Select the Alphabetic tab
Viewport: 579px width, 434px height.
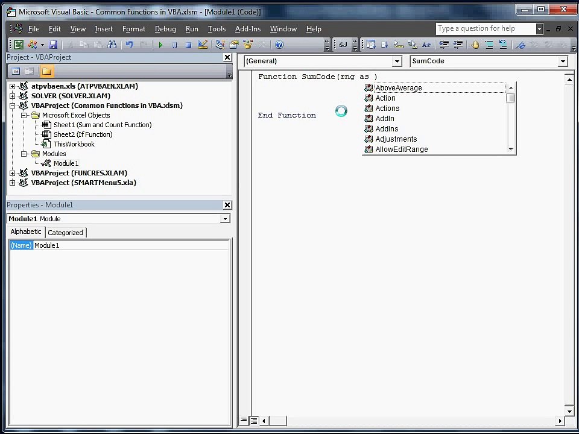(x=25, y=231)
